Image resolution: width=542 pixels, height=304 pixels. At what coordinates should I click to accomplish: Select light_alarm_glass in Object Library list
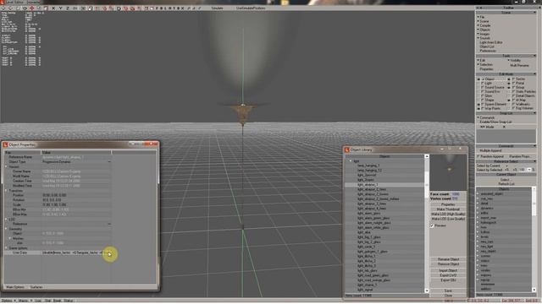(x=369, y=214)
